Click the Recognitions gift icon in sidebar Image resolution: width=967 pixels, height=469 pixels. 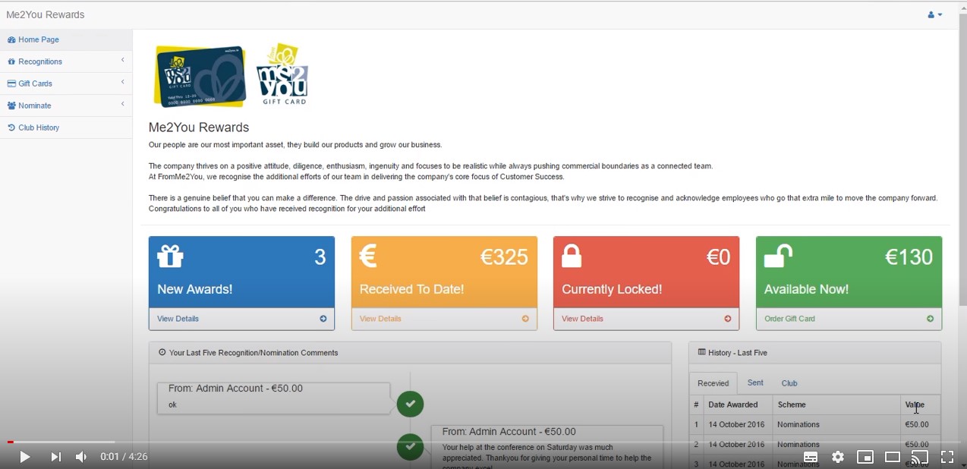[x=11, y=61]
